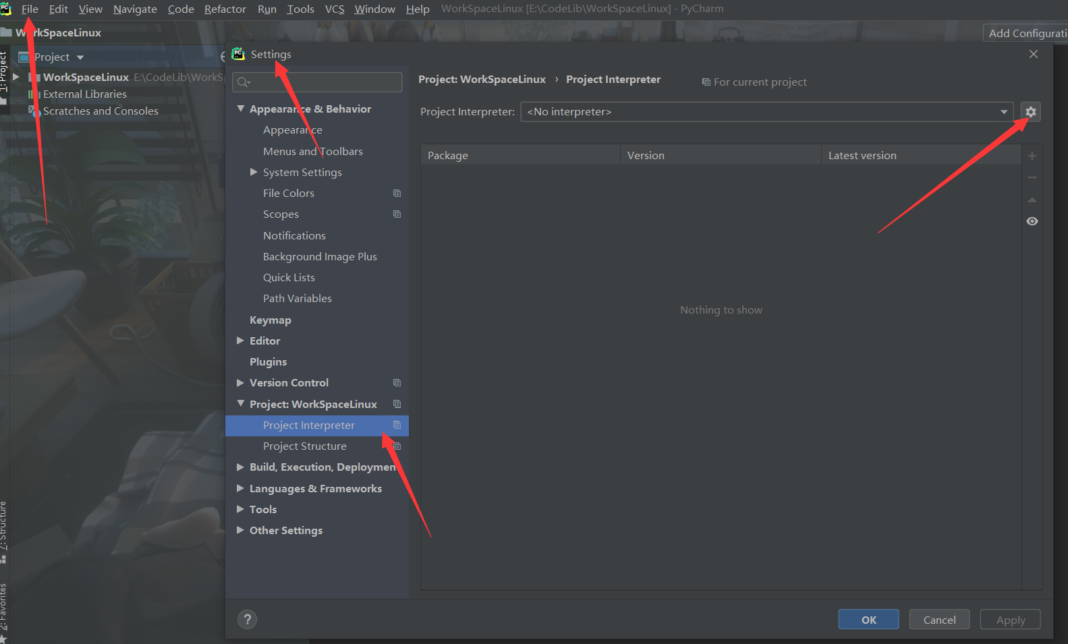
Task: Click the OK button
Action: click(x=869, y=620)
